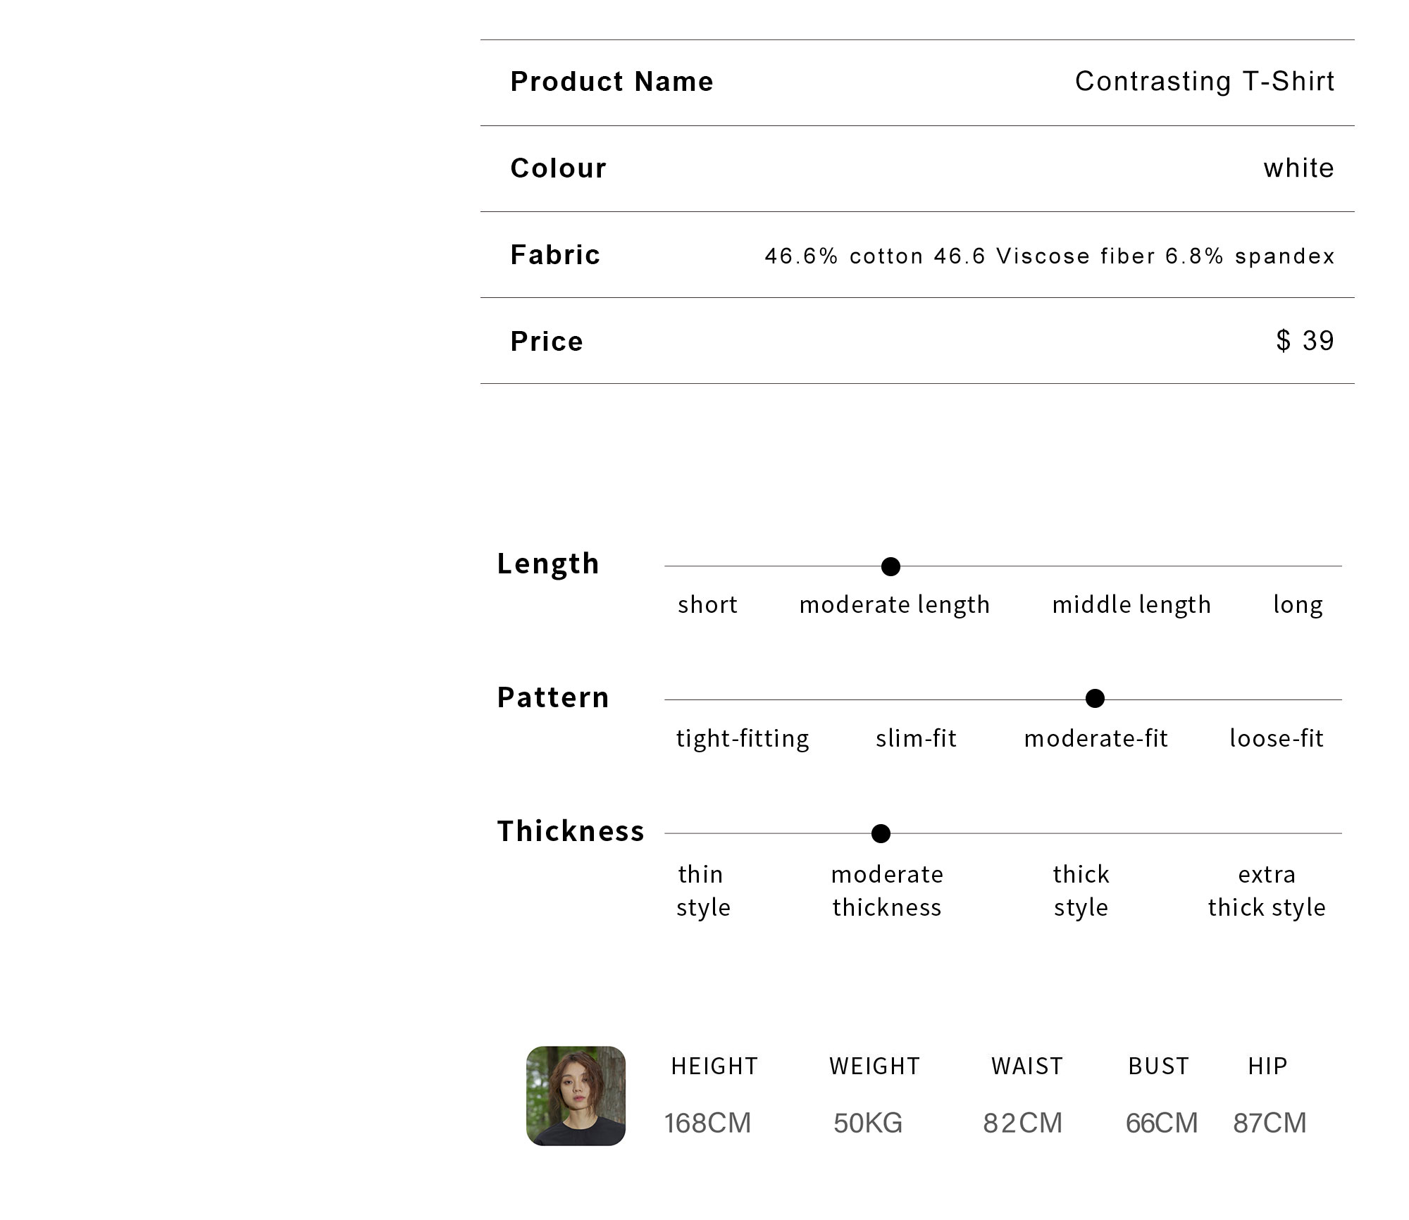Choose the 'slim-fit' pattern label
Image resolution: width=1409 pixels, height=1220 pixels.
916,738
